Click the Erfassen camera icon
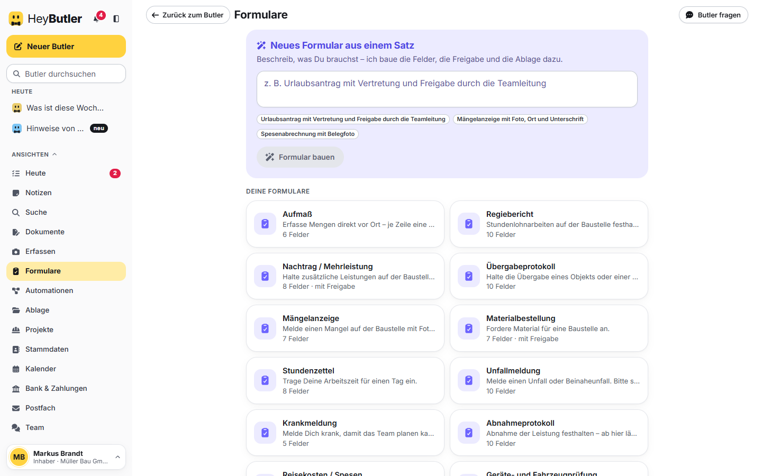This screenshot has width=762, height=476. click(16, 252)
